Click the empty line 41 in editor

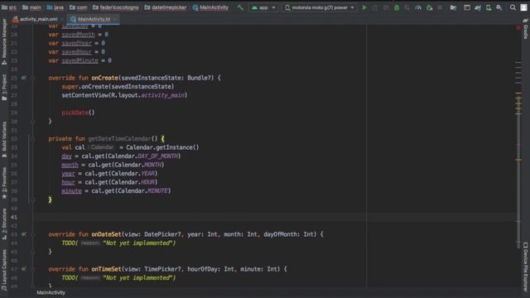[274, 217]
